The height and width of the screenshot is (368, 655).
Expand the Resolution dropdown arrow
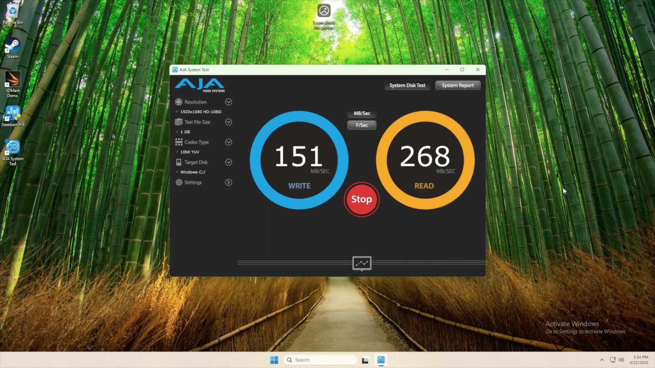click(x=229, y=102)
